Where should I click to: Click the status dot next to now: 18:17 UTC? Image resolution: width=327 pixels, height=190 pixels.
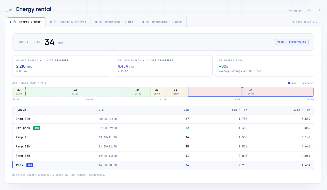click(293, 22)
